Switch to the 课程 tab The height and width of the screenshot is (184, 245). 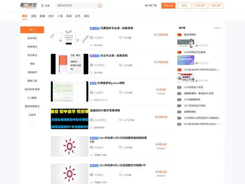point(33,16)
